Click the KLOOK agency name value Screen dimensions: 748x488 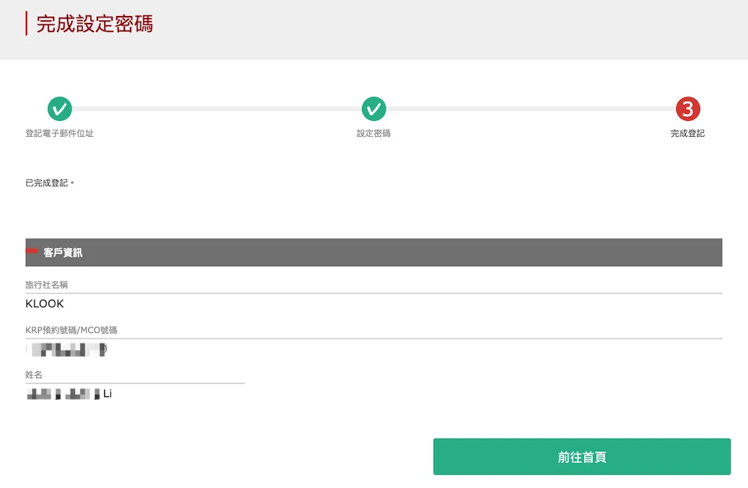click(44, 304)
